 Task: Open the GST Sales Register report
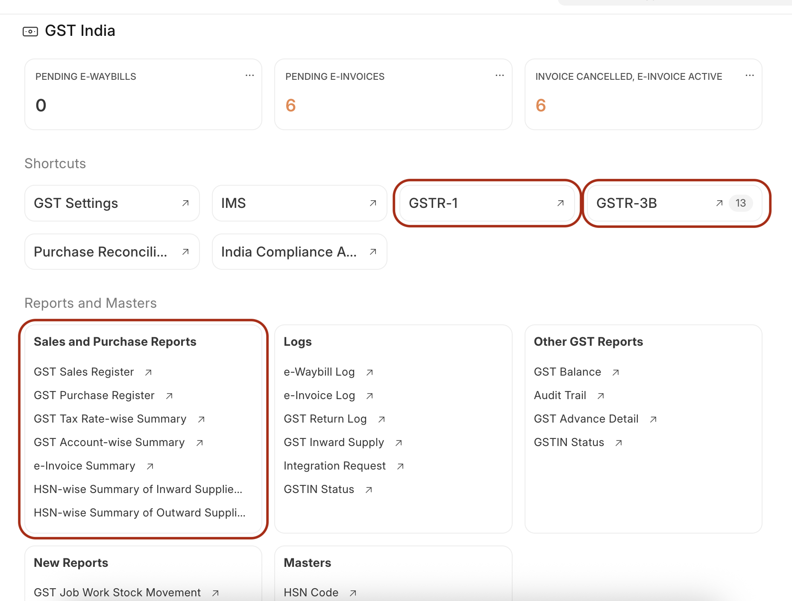[84, 372]
